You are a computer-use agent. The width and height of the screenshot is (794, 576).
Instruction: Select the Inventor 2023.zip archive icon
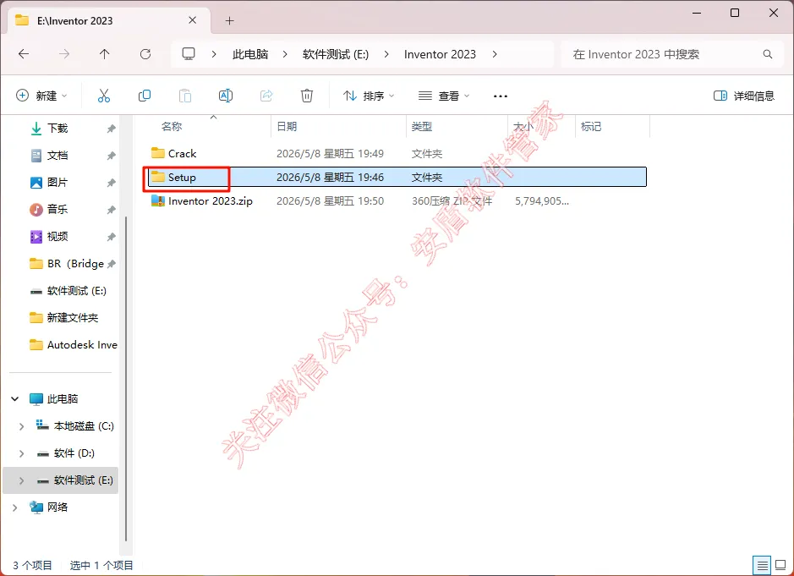pos(158,201)
